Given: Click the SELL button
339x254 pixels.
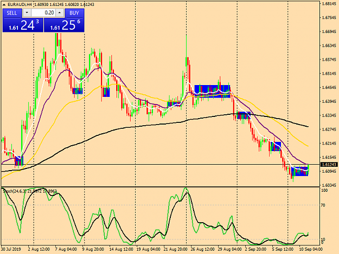Looking at the screenshot, I should (x=12, y=13).
